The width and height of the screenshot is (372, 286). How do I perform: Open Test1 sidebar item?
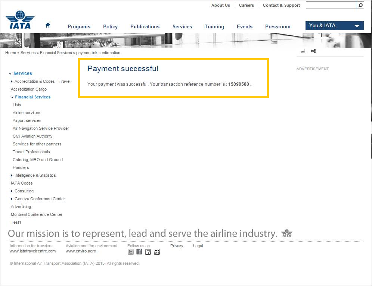(16, 222)
